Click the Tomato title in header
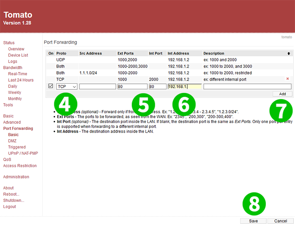The width and height of the screenshot is (295, 225). point(18,15)
